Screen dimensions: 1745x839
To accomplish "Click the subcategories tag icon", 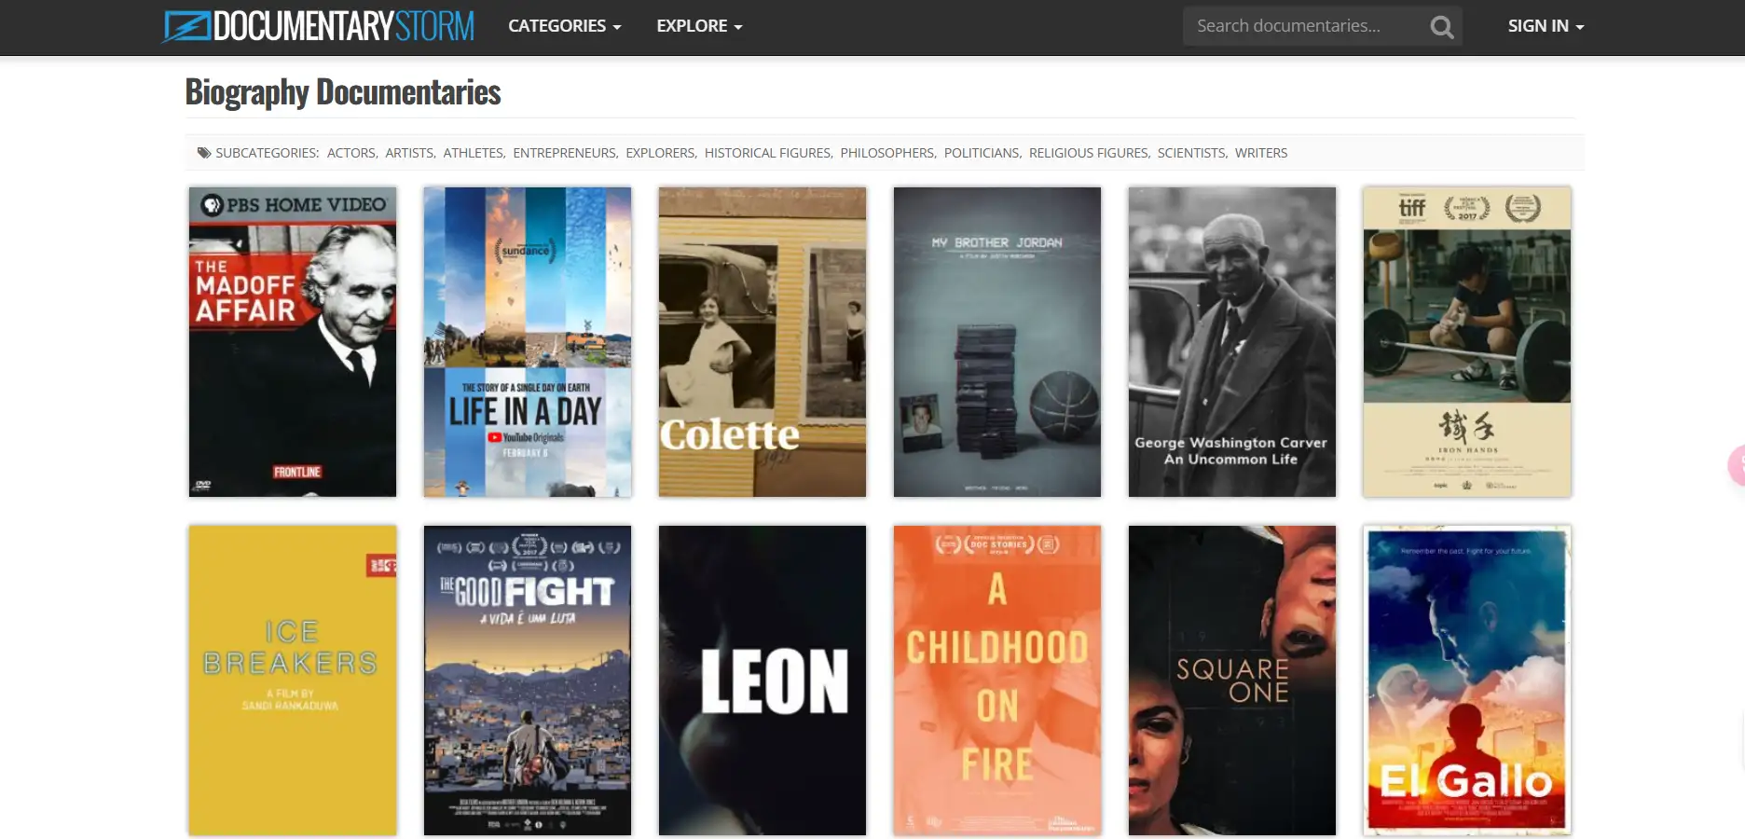I will coord(203,153).
